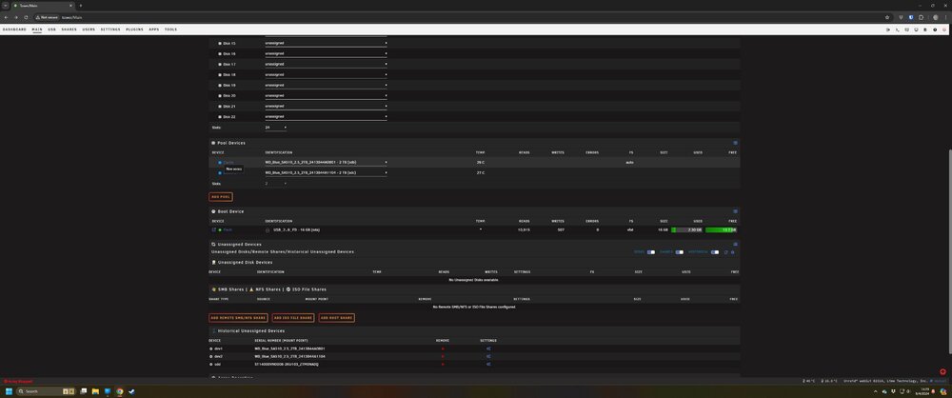The width and height of the screenshot is (952, 398).
Task: Open the Settings menu tab
Action: [110, 30]
